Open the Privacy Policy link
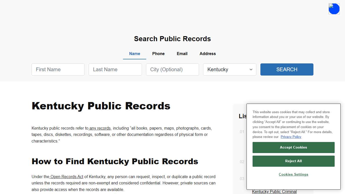Image resolution: width=345 pixels, height=194 pixels. pos(291,137)
